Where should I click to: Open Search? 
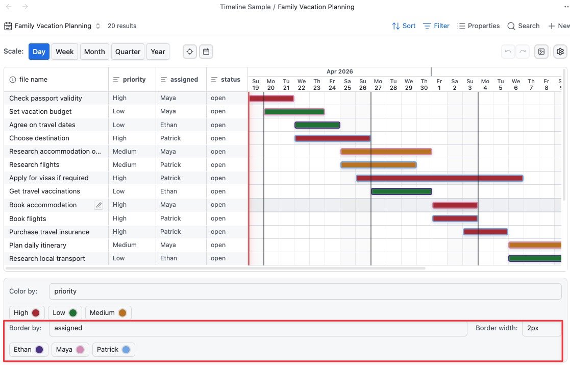coord(524,26)
